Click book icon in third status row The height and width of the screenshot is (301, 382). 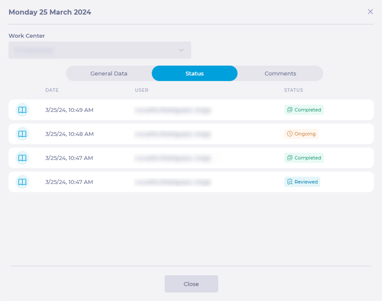point(22,158)
